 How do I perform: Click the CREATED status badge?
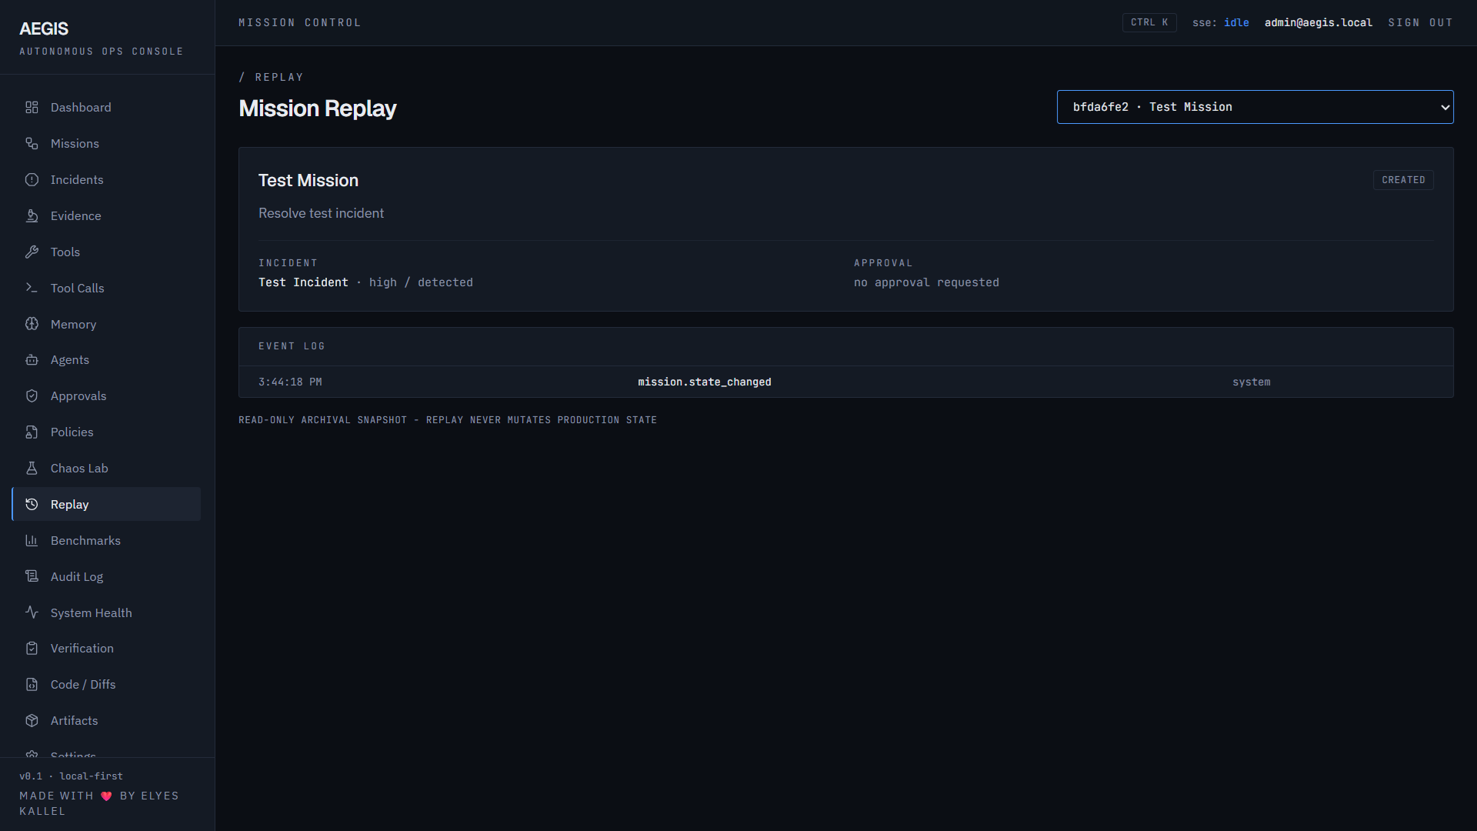(1403, 180)
